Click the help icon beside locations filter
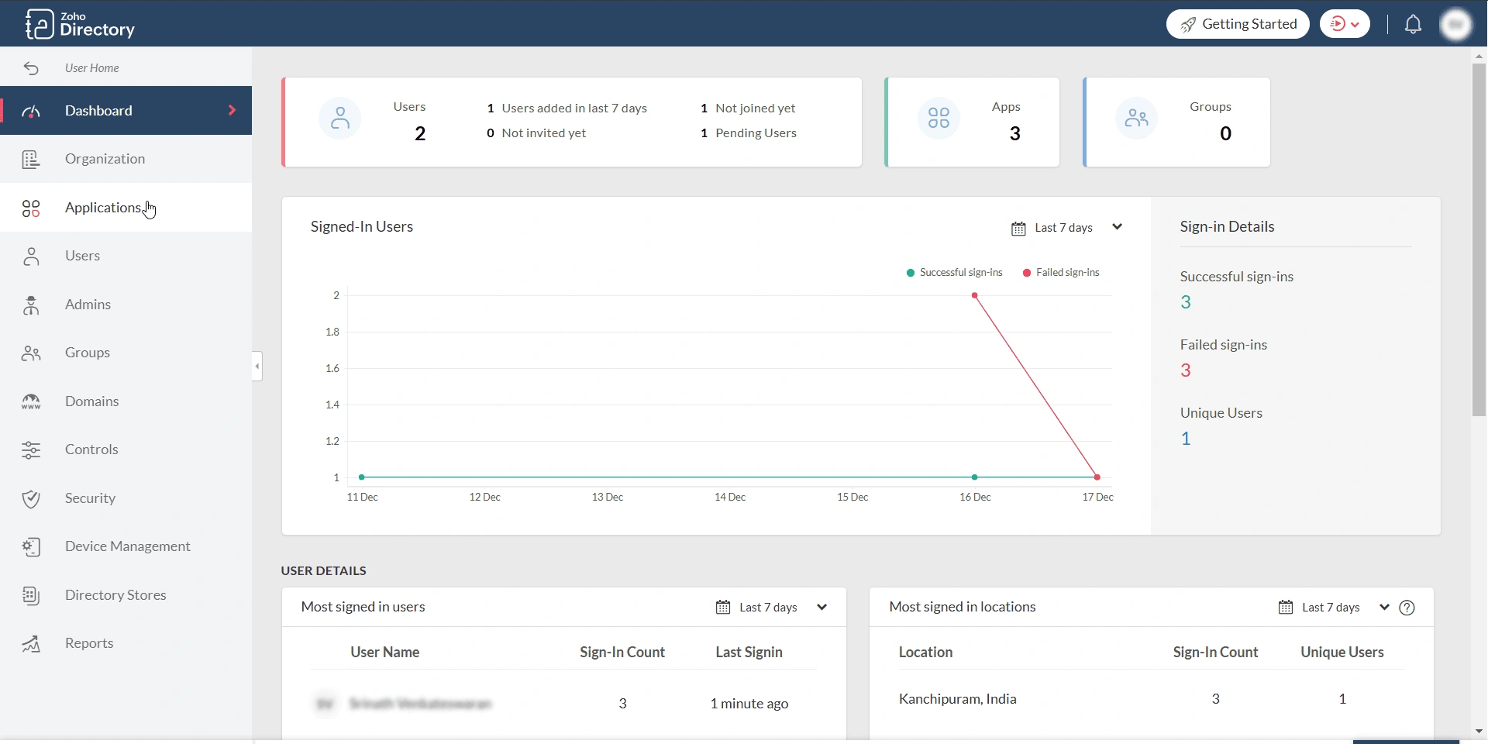The image size is (1488, 744). (1407, 608)
